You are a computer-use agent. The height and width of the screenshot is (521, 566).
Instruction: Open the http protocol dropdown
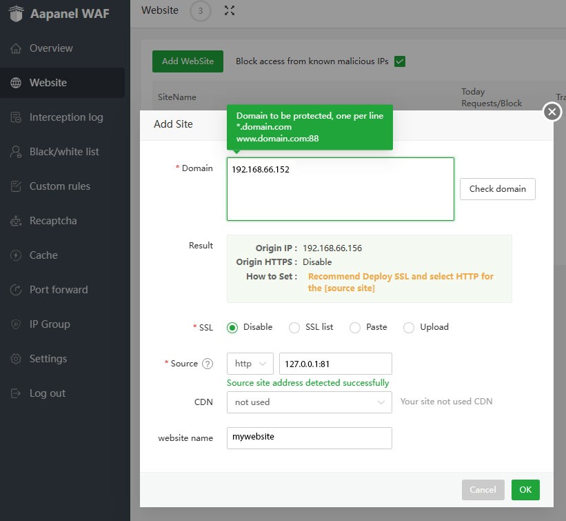[250, 364]
